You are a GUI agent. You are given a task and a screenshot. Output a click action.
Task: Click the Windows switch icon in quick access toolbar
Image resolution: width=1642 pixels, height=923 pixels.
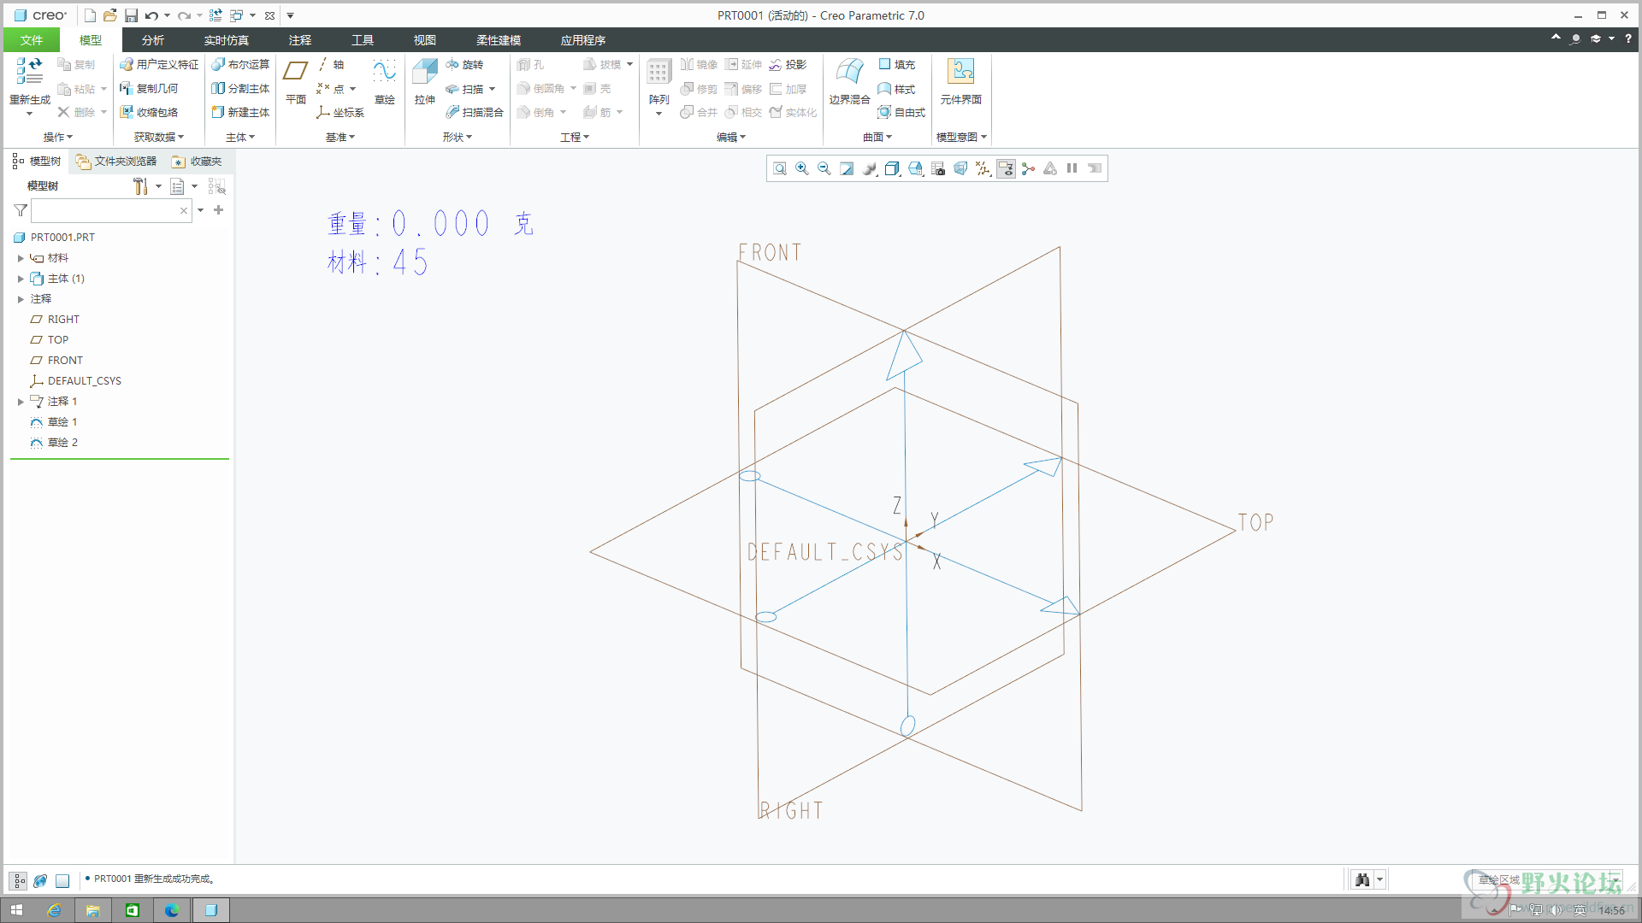pos(237,15)
